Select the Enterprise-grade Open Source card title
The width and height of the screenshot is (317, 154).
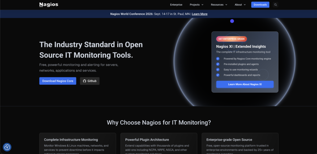click(x=229, y=140)
